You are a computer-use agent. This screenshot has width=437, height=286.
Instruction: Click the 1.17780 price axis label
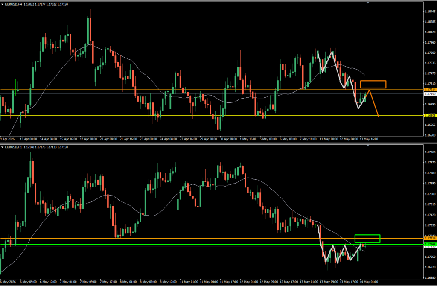430,173
